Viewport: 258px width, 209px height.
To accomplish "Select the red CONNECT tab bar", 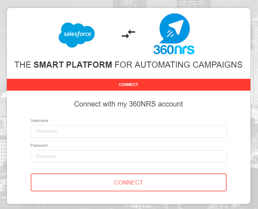I will [128, 85].
